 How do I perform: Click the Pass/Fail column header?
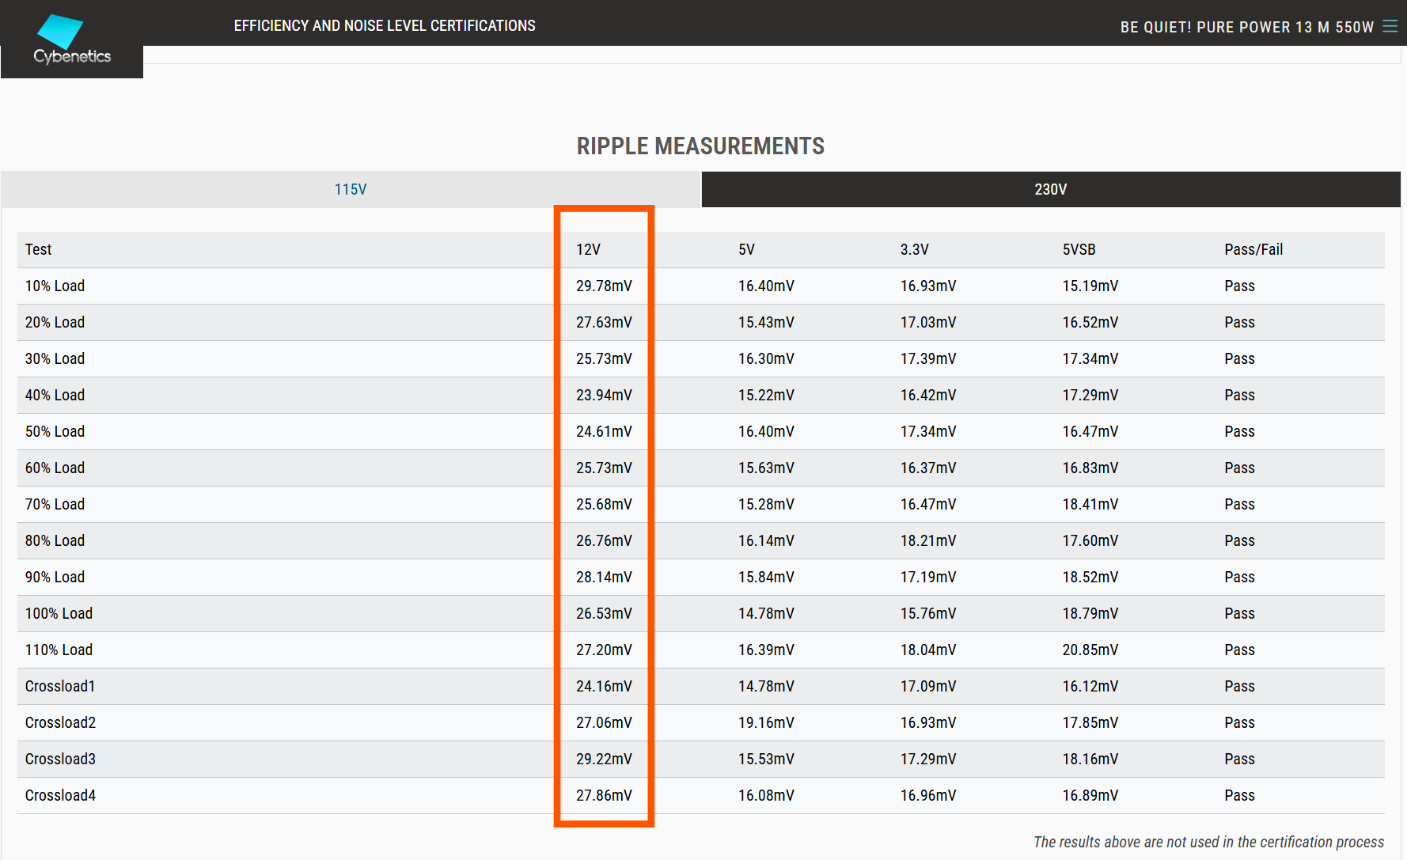[1253, 249]
